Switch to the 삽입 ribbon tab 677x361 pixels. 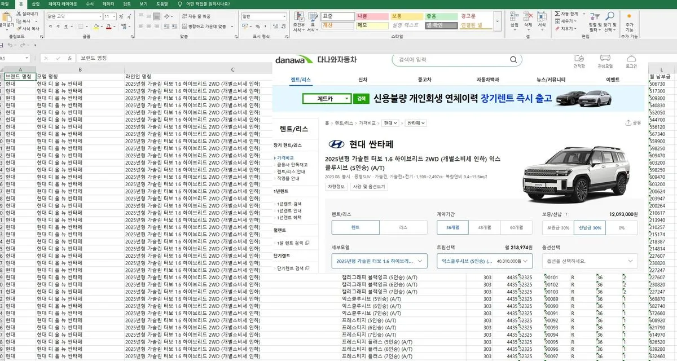(34, 3)
